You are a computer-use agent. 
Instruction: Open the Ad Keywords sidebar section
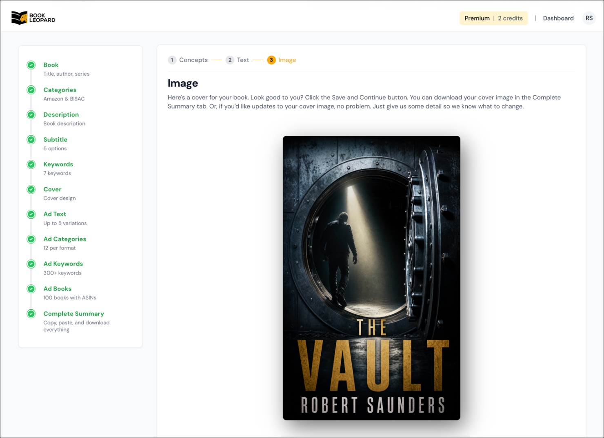tap(63, 264)
